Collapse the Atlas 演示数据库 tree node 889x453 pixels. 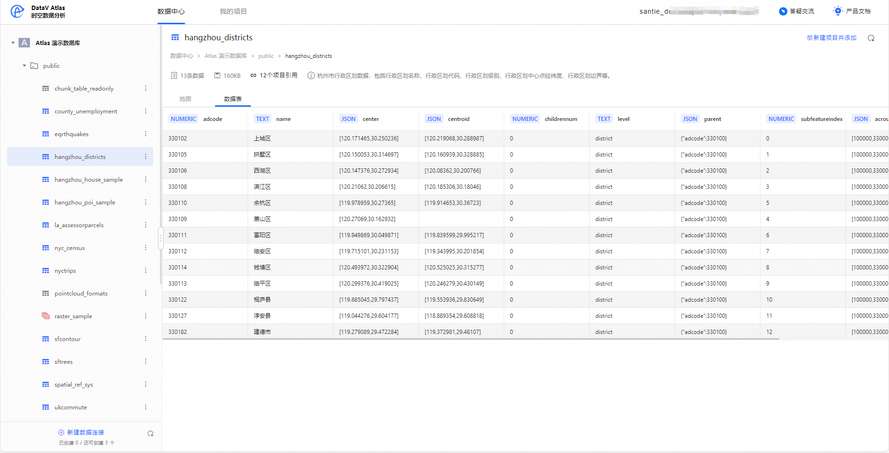[13, 43]
